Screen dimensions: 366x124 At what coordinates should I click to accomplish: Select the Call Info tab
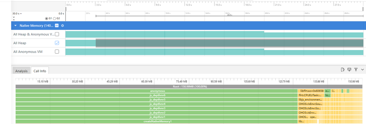point(40,71)
